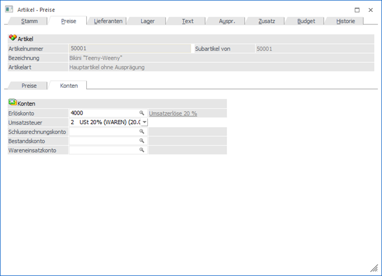Viewport: 382px width, 276px height.
Task: Click the lookup icon for Schlussrechnungskonto
Action: [x=142, y=131]
